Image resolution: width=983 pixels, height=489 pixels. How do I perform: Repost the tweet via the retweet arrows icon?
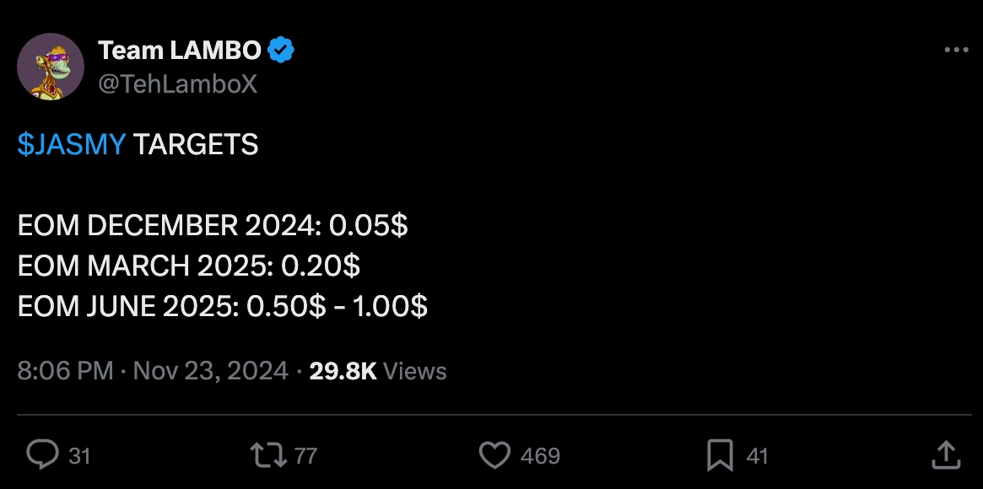tap(267, 455)
